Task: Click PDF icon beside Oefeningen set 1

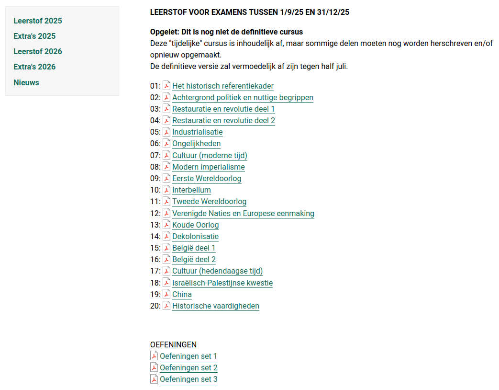Action: click(x=154, y=356)
